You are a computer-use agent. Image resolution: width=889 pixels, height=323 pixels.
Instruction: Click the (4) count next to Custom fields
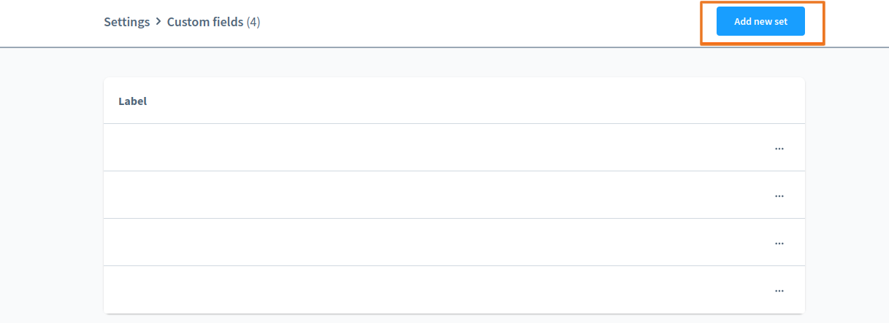(253, 22)
